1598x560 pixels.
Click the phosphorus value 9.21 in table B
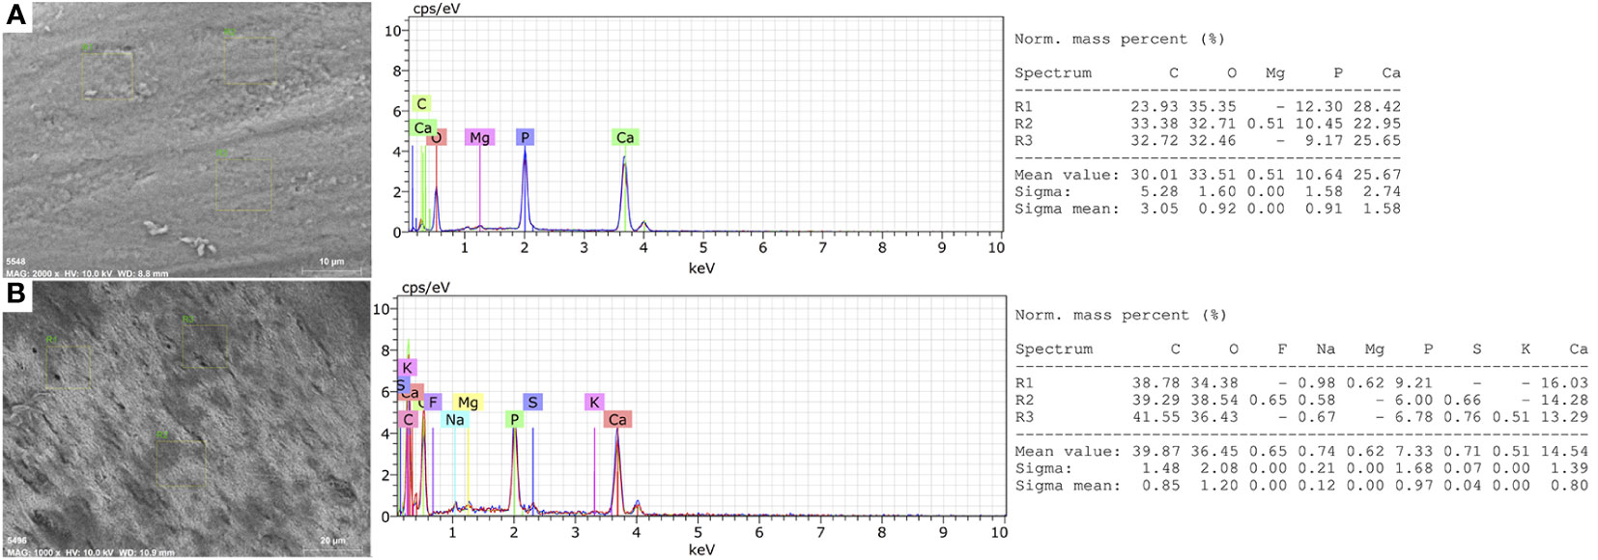1414,382
